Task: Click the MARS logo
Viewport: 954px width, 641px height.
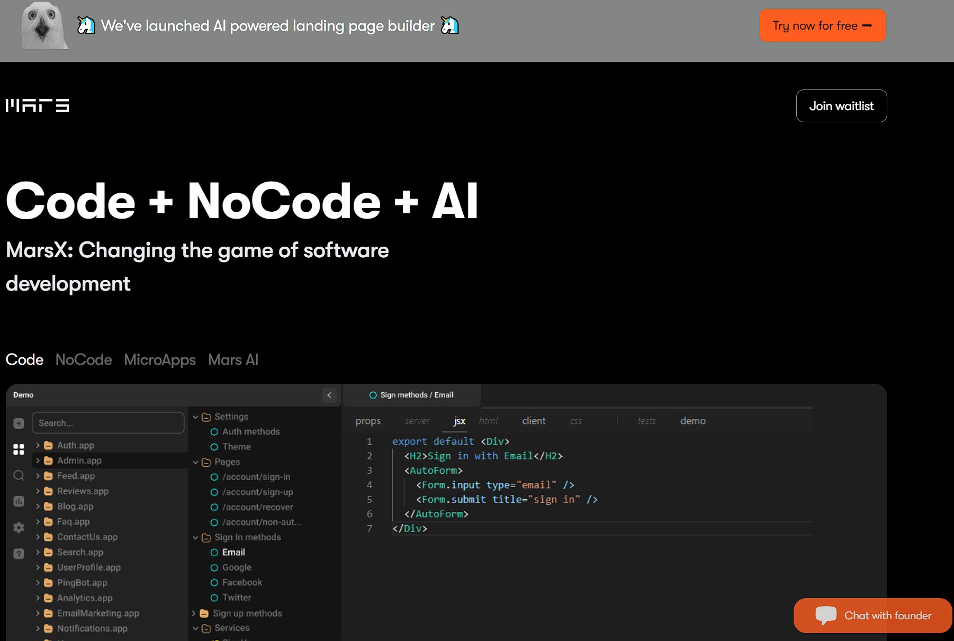Action: (37, 105)
